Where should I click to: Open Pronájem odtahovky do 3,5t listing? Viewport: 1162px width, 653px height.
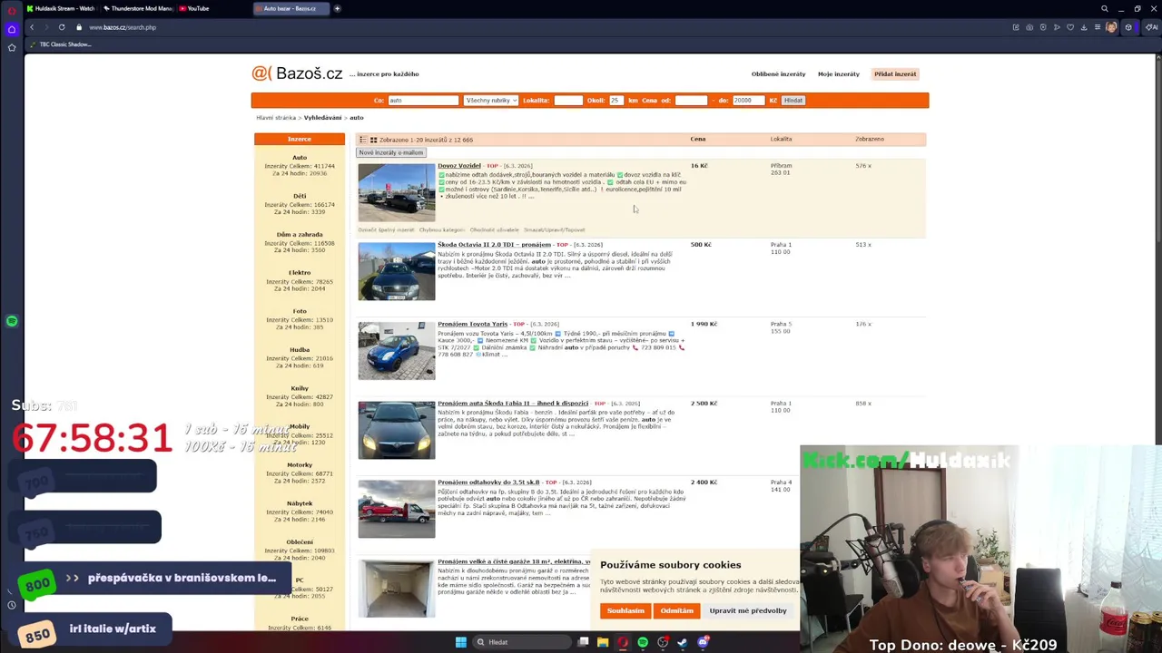(x=488, y=482)
